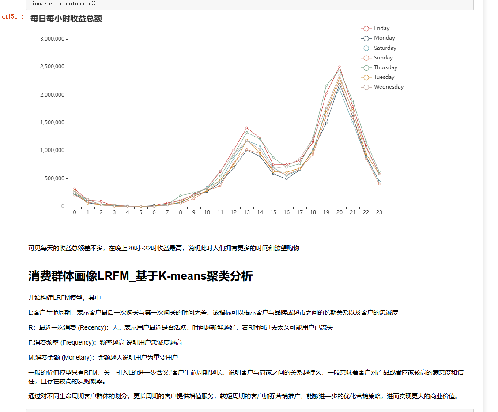Click the Monday data point at hour 16 dip
The height and width of the screenshot is (412, 498).
click(x=287, y=179)
